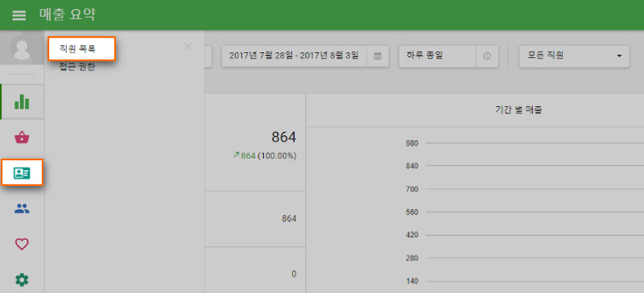The image size is (644, 293).
Task: Close the submenu panel with X
Action: point(188,47)
